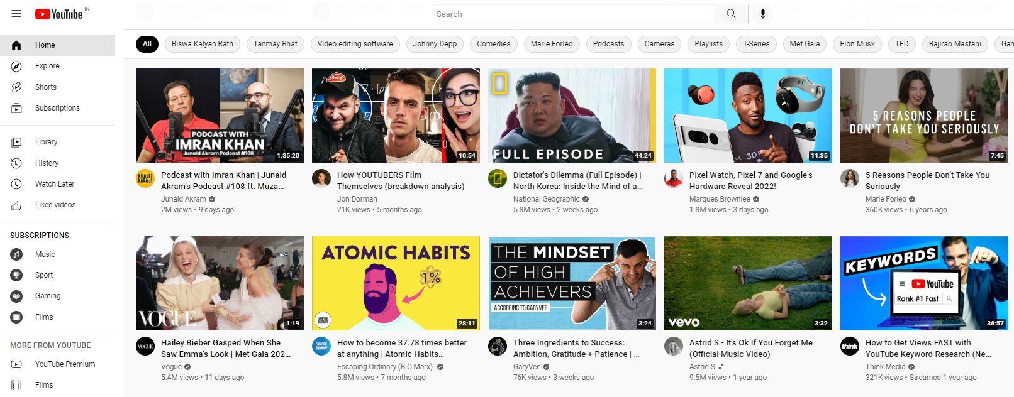Viewport: 1014px width, 397px height.
Task: Select the Johnny Depp chip
Action: pos(435,44)
